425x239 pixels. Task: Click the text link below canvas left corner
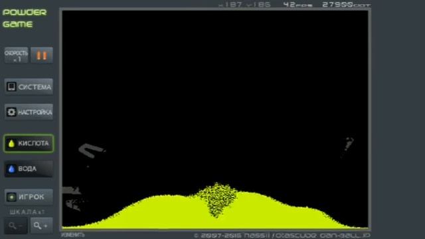click(x=73, y=235)
